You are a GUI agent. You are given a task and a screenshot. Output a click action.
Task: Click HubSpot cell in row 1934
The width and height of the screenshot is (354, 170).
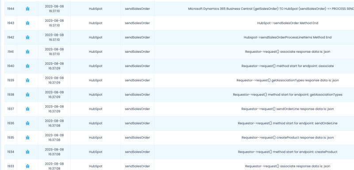96,152
